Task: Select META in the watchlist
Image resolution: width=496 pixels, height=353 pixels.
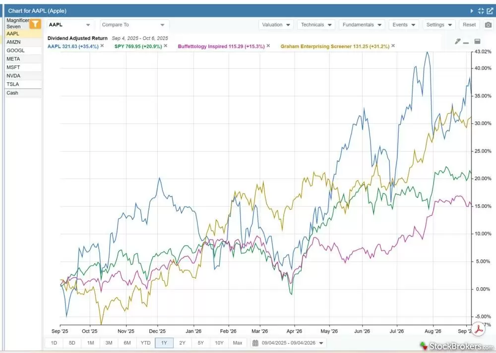Action: [23, 59]
